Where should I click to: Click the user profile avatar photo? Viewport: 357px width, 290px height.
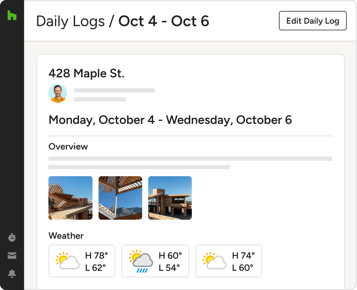pyautogui.click(x=58, y=93)
